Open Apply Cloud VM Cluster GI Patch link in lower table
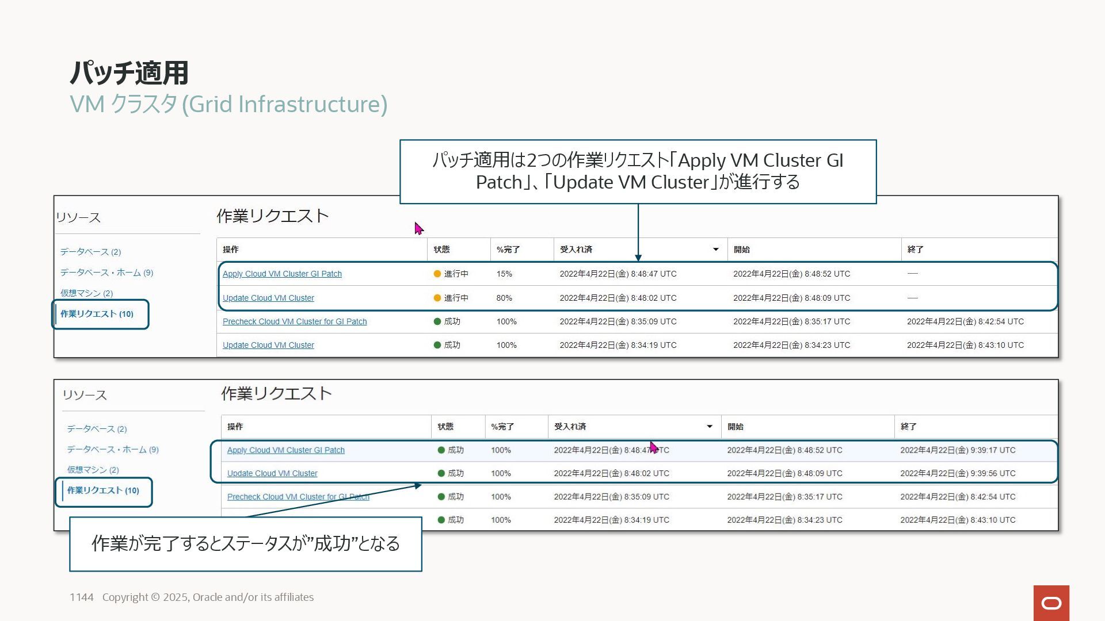This screenshot has height=621, width=1105. point(285,450)
